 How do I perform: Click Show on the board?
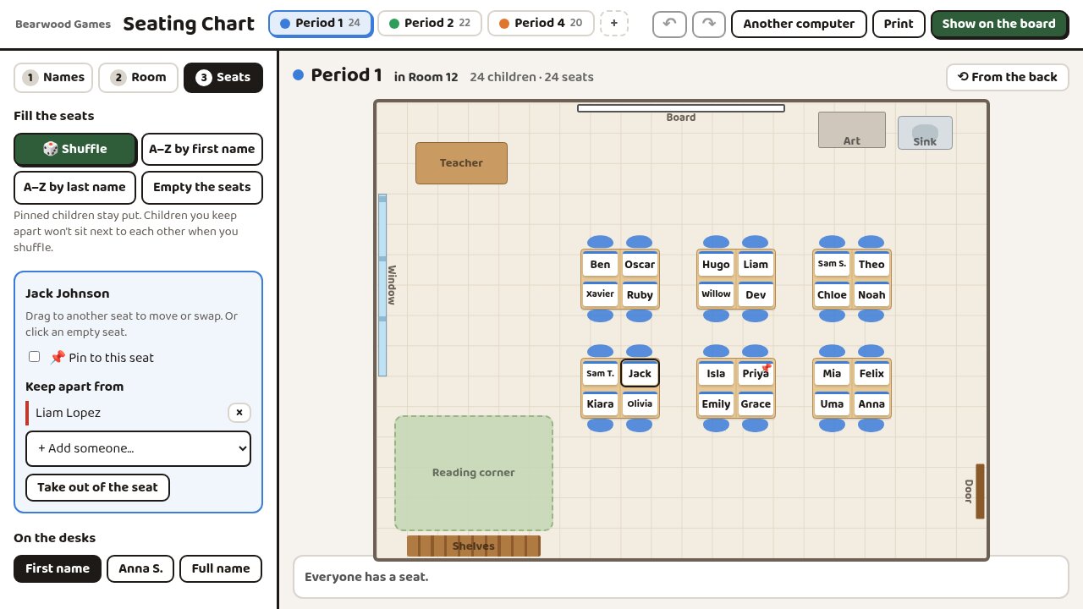click(x=998, y=24)
